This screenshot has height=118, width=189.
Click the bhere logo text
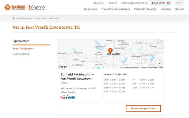coord(37,7)
